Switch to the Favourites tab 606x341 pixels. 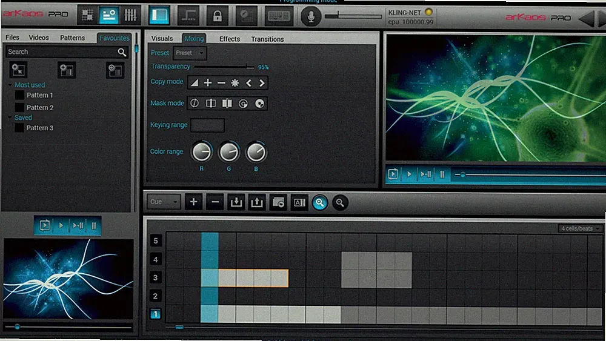click(x=115, y=38)
